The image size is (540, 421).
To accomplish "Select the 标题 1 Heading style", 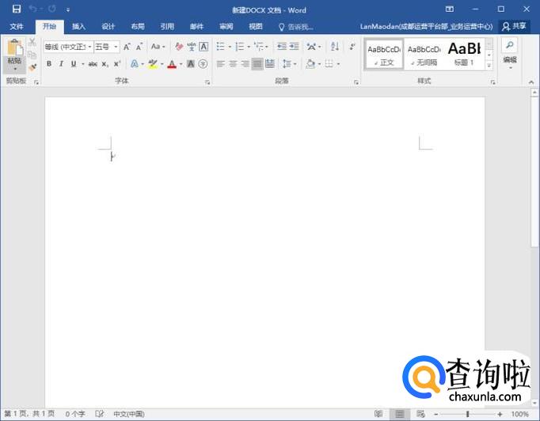I will pyautogui.click(x=464, y=55).
